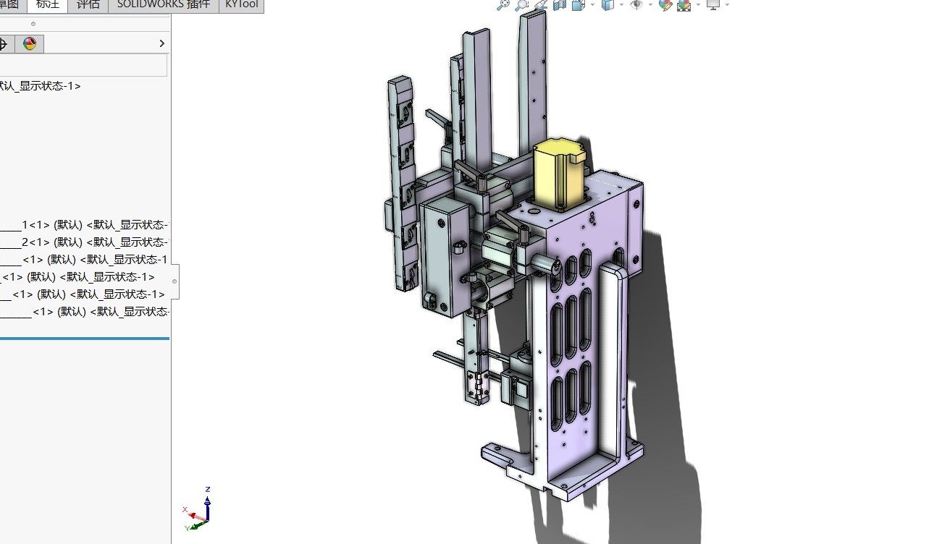Viewport: 929px width, 544px height.
Task: Switch to the 标注 tab
Action: click(x=48, y=5)
